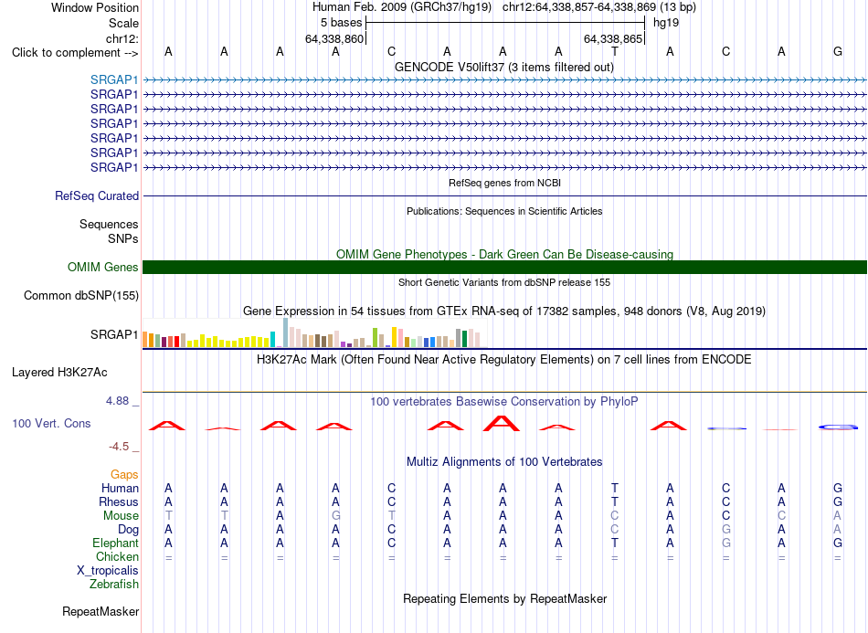This screenshot has height=633, width=868.
Task: Click the T base in Elephant alignment row
Action: (615, 543)
